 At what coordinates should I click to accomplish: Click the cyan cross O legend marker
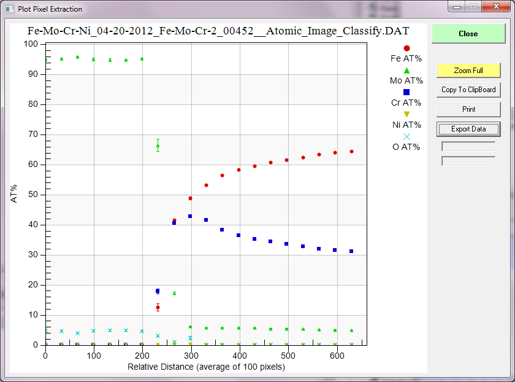point(406,136)
